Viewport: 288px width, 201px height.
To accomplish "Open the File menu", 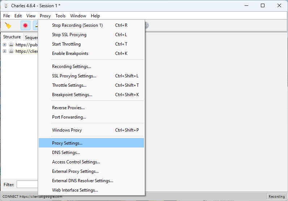I will [x=7, y=16].
